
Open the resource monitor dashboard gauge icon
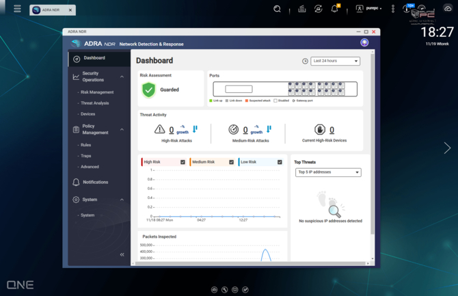click(422, 8)
